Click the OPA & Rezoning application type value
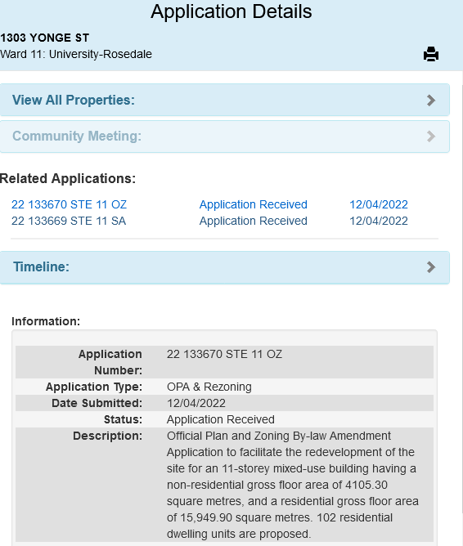The height and width of the screenshot is (546, 463). click(x=209, y=387)
